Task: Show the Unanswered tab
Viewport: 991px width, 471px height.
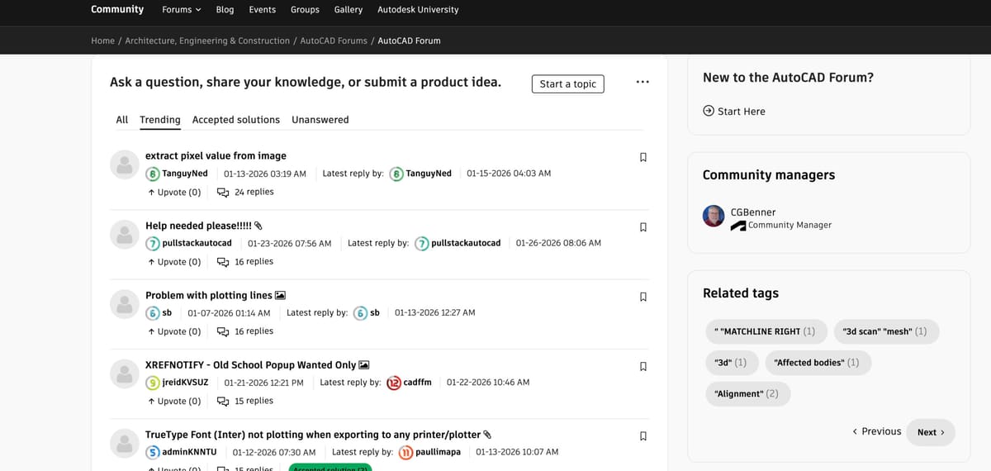Action: [320, 120]
